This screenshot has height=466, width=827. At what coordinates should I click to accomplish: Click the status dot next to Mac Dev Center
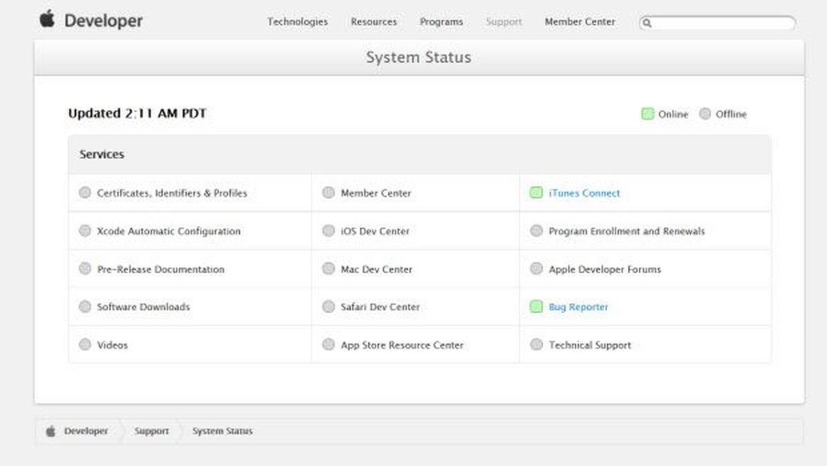pyautogui.click(x=329, y=269)
